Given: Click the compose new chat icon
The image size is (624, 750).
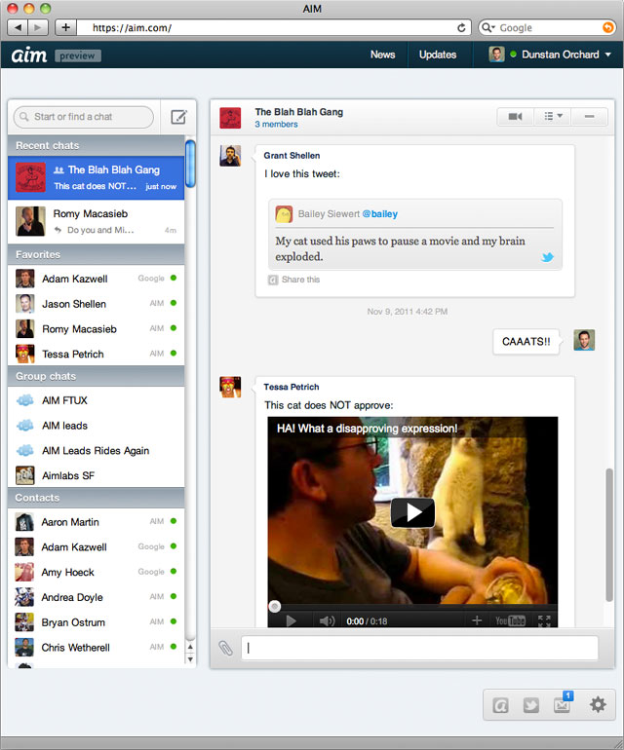Looking at the screenshot, I should point(178,117).
